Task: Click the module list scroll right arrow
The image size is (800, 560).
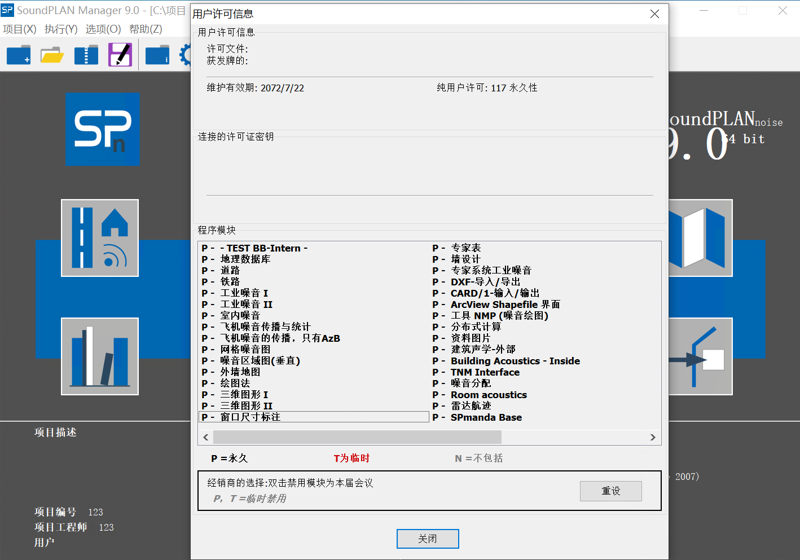Action: pyautogui.click(x=653, y=438)
